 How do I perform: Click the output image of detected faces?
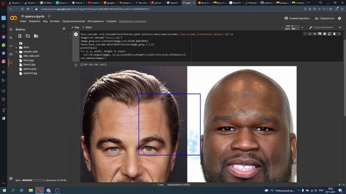[x=189, y=124]
